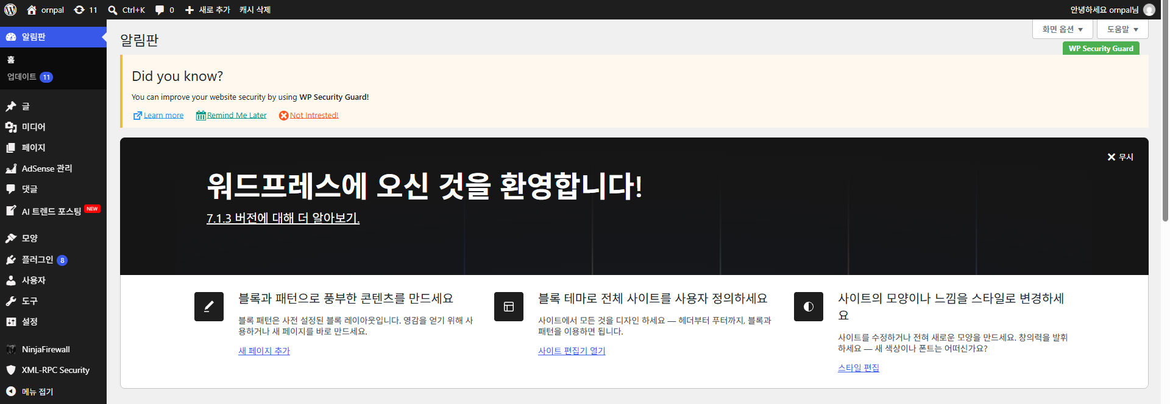Viewport: 1170px width, 404px height.
Task: Go to 홈 submenu item
Action: point(11,60)
